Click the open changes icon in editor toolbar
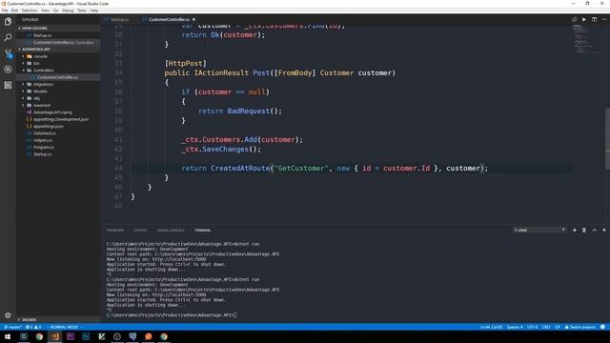610x343 pixels. pyautogui.click(x=574, y=19)
